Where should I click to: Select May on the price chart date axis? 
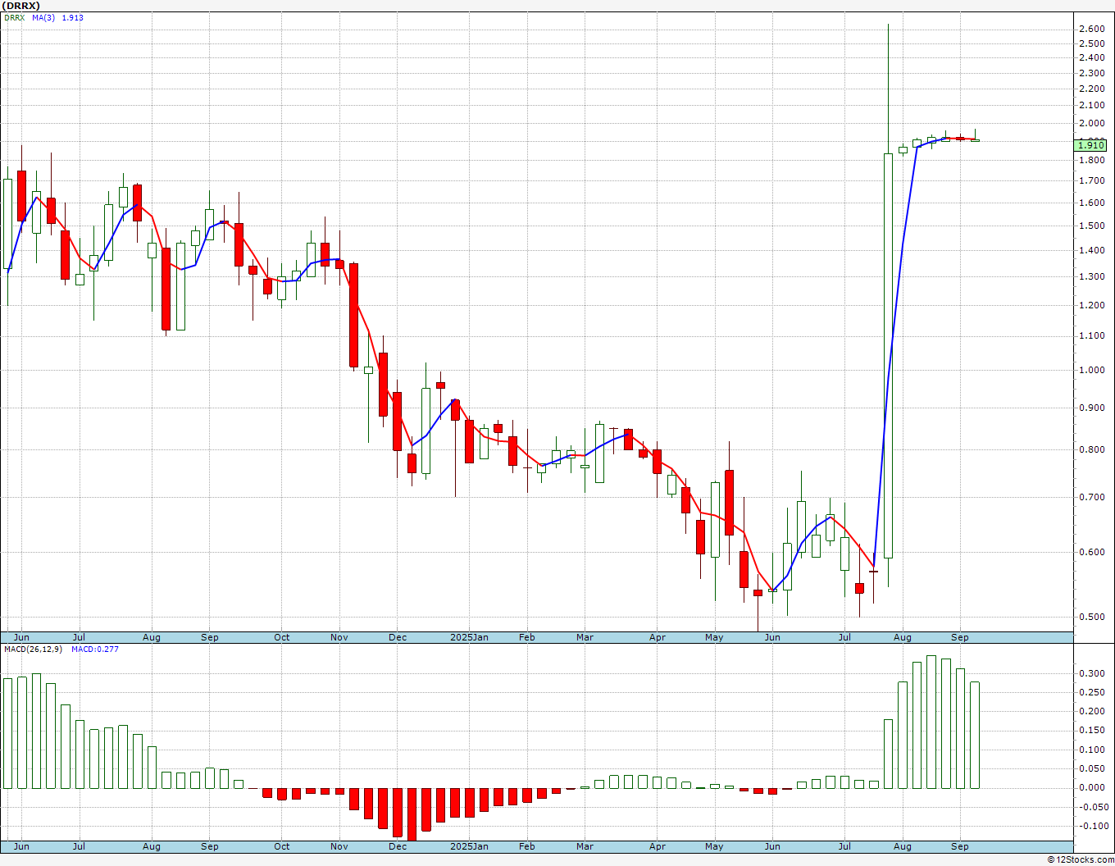pyautogui.click(x=714, y=637)
